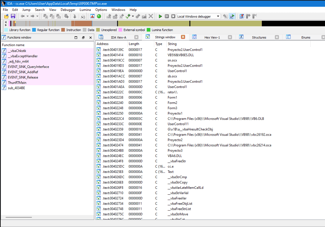
Task: Open the Local Windows debugger dropdown
Action: tap(218, 16)
